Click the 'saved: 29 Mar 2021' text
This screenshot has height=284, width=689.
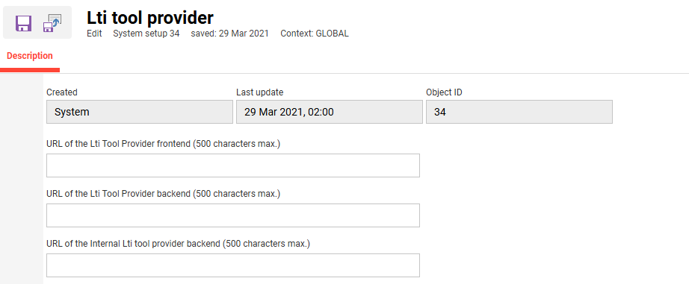point(230,34)
